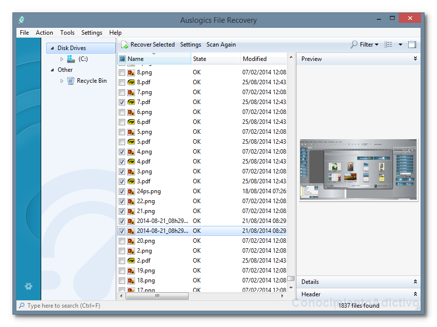The image size is (437, 327).
Task: Click the search magnifier icon in status bar
Action: (x=21, y=305)
